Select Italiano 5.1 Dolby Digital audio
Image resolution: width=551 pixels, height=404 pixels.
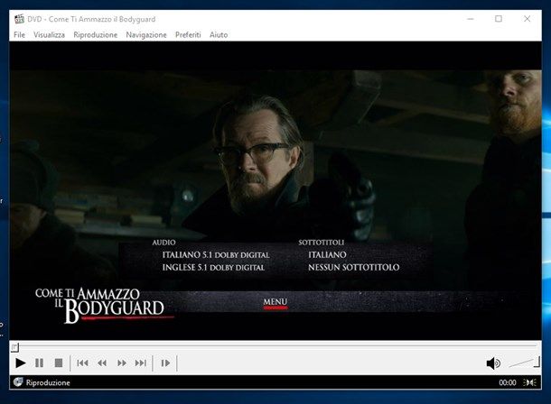pos(216,255)
